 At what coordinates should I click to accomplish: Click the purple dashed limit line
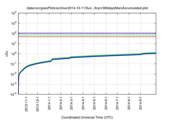(x=87, y=33)
